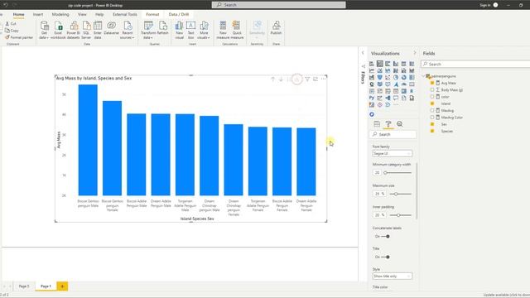The height and width of the screenshot is (298, 530).
Task: Choose the donut chart visual
Action: coord(404,77)
